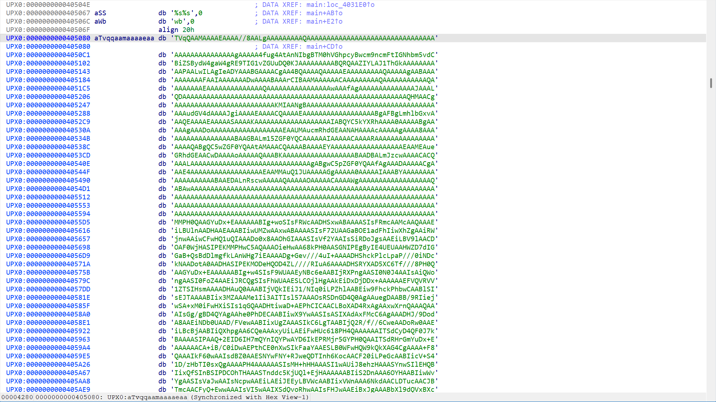Click address UPX0:0000000000405102

click(48, 63)
